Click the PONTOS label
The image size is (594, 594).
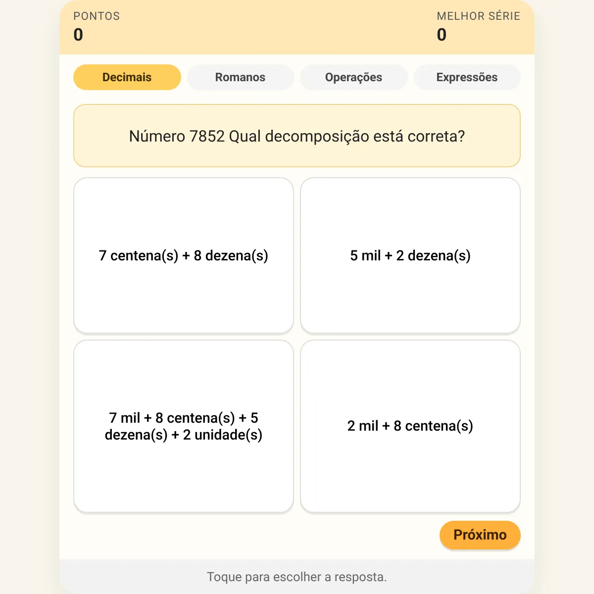pyautogui.click(x=97, y=16)
